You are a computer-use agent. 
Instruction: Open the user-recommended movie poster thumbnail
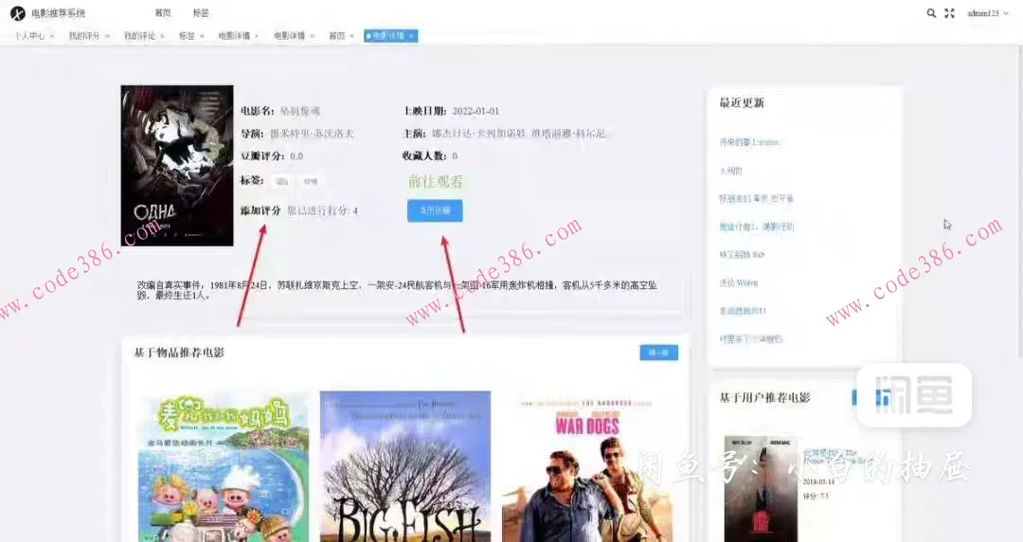pos(761,488)
